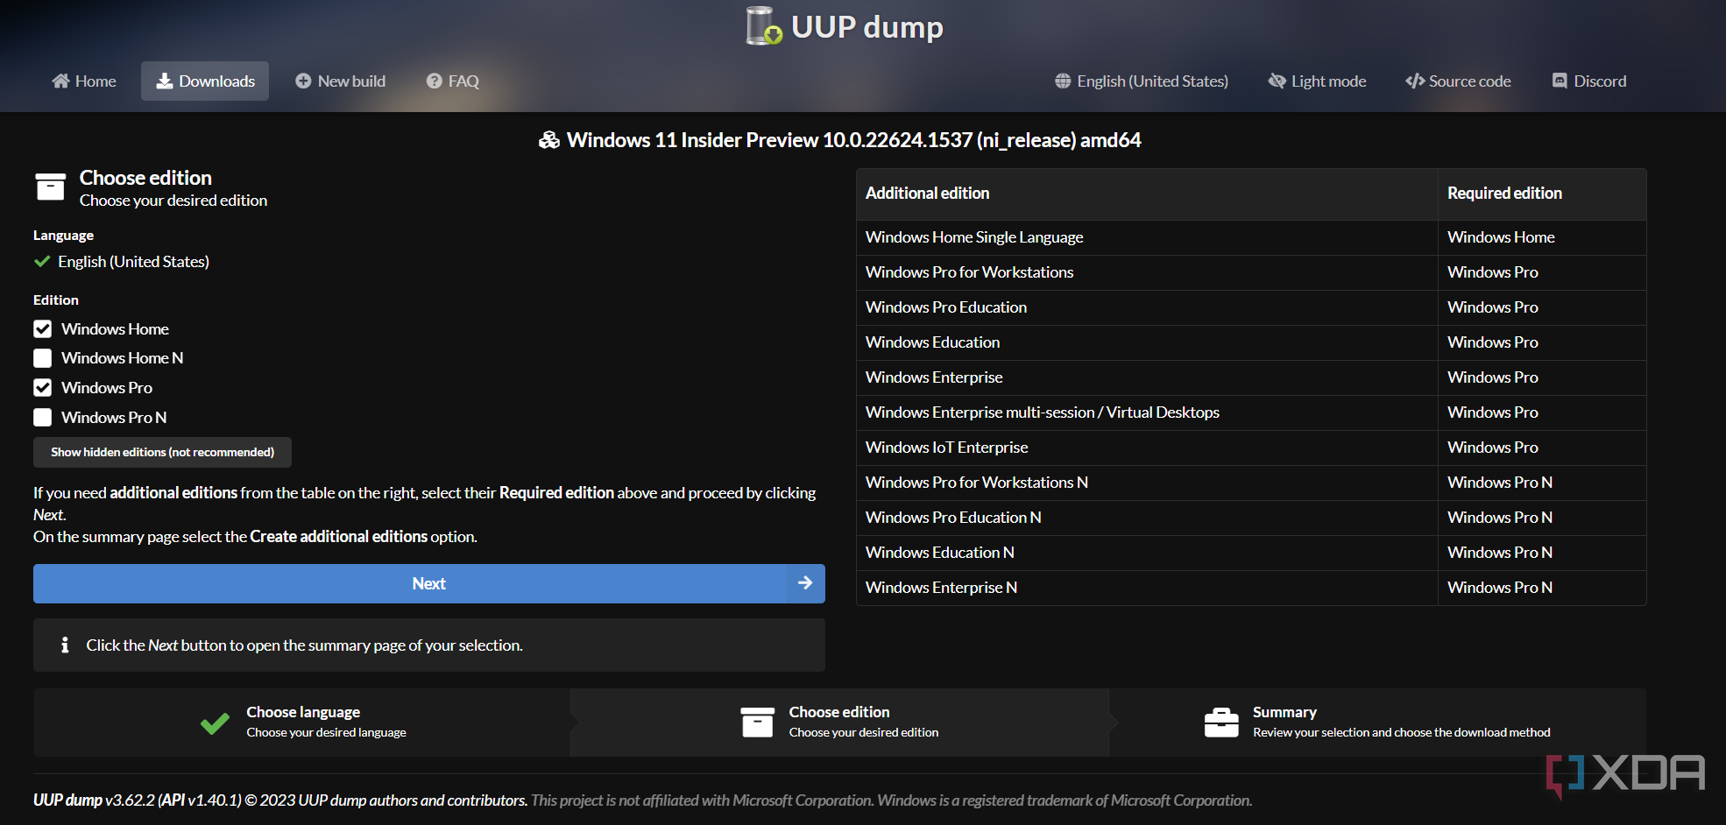The width and height of the screenshot is (1726, 825).
Task: Check the Windows Home N checkbox
Action: click(x=42, y=358)
